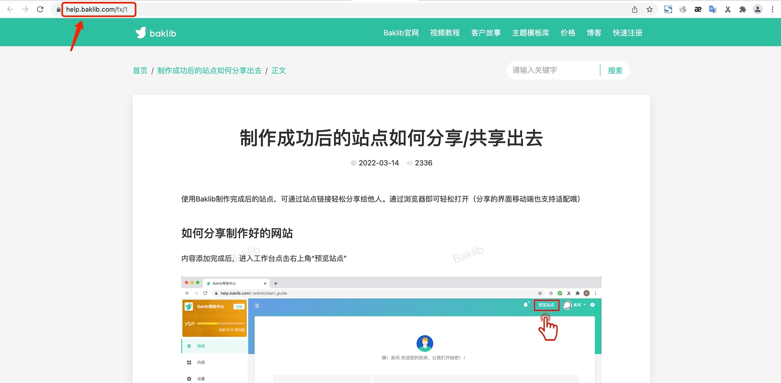Click the eye views icon beside 2336

point(410,163)
